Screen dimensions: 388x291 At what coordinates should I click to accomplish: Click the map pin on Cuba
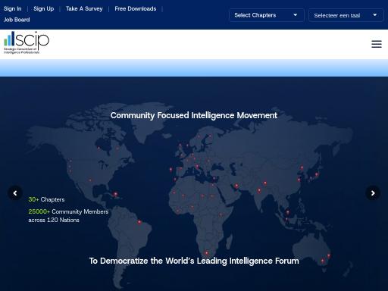[115, 194]
